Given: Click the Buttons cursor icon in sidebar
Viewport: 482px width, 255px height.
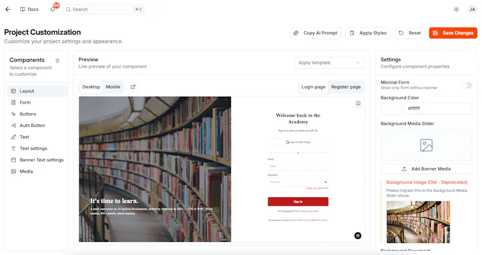Looking at the screenshot, I should pyautogui.click(x=13, y=114).
